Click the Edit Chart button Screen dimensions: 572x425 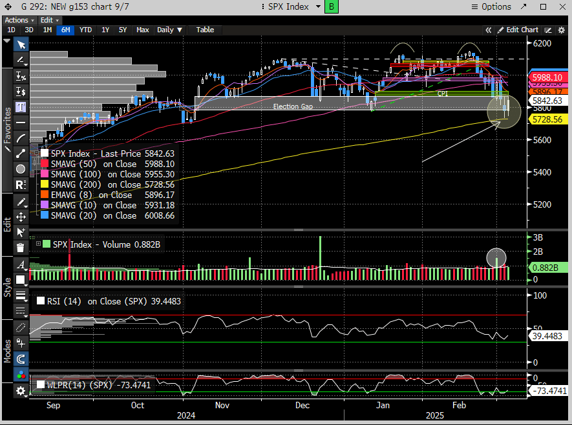coord(518,30)
